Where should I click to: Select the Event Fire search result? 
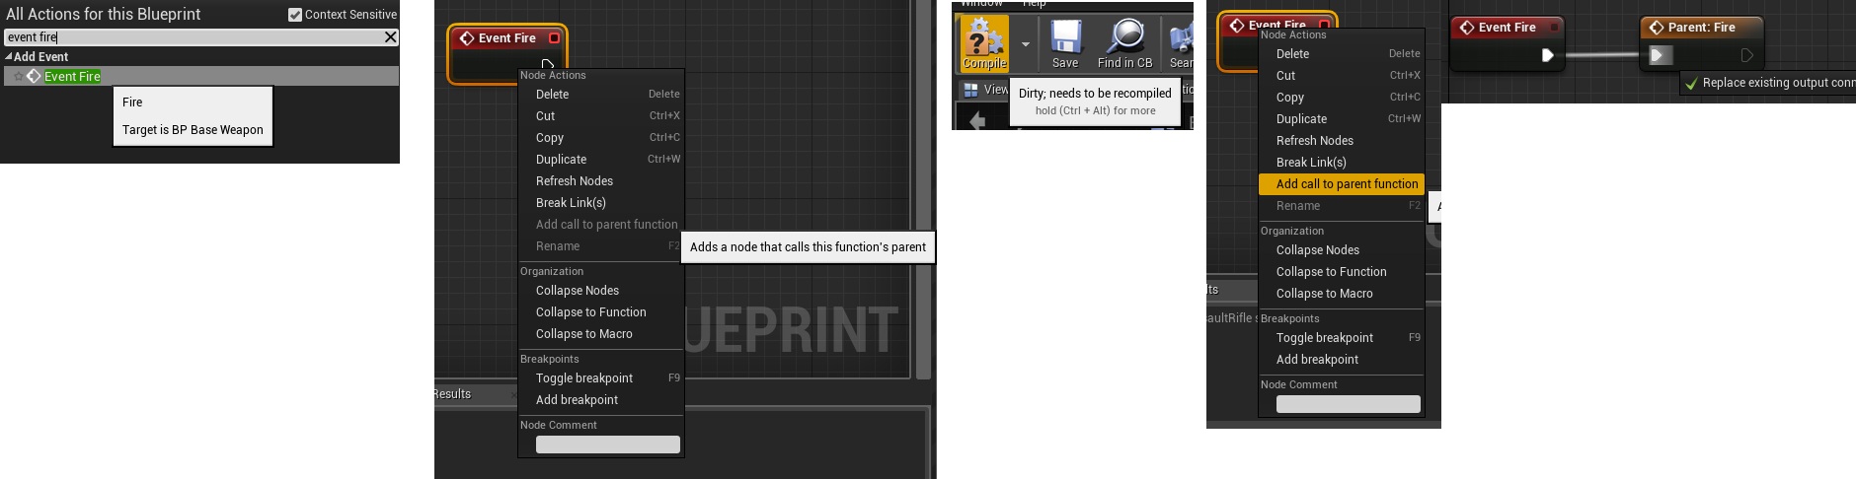(x=201, y=76)
